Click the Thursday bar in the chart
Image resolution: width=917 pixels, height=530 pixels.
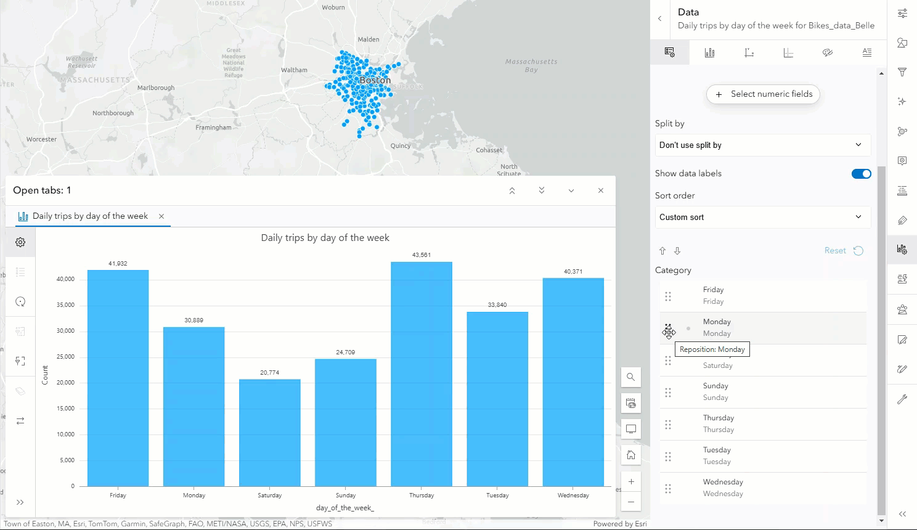click(421, 370)
